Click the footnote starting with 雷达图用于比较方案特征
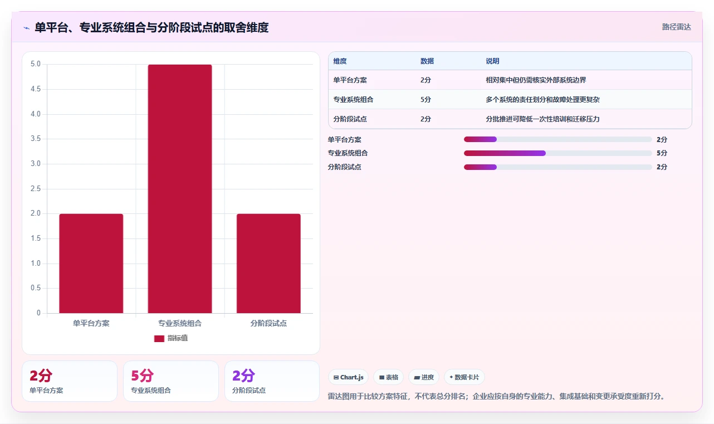 497,397
